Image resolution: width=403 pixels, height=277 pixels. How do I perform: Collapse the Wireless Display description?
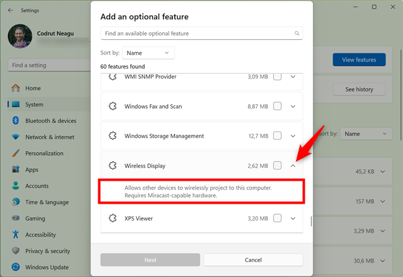pyautogui.click(x=293, y=166)
